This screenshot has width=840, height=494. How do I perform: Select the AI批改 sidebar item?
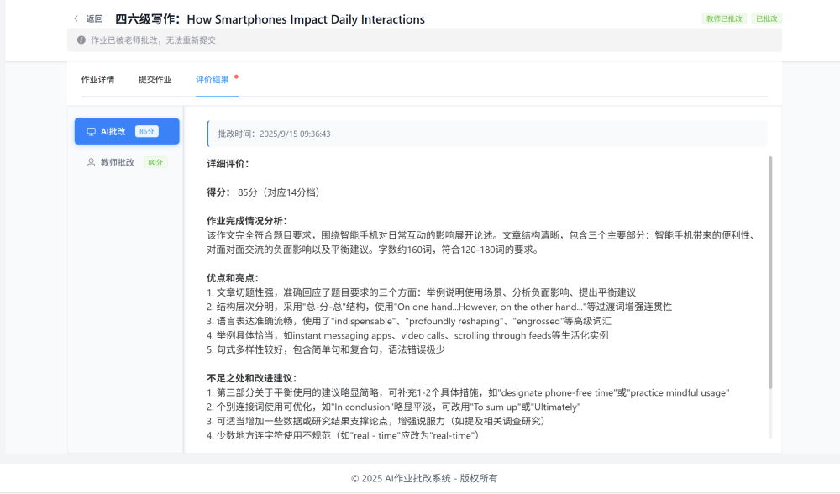127,131
